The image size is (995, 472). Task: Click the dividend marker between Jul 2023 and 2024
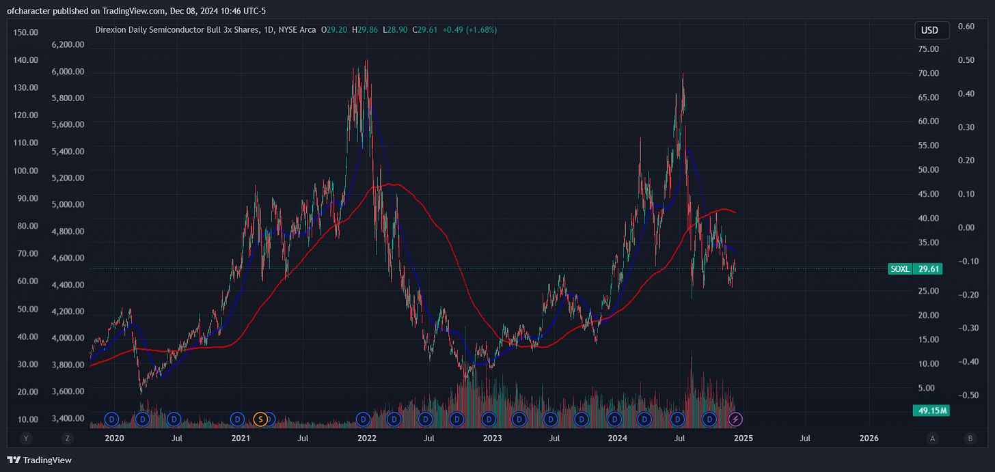[x=582, y=418]
